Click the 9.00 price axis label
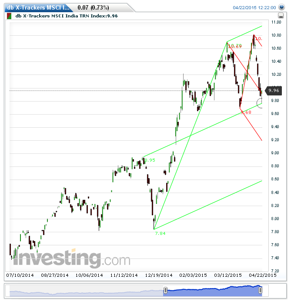 (275, 153)
